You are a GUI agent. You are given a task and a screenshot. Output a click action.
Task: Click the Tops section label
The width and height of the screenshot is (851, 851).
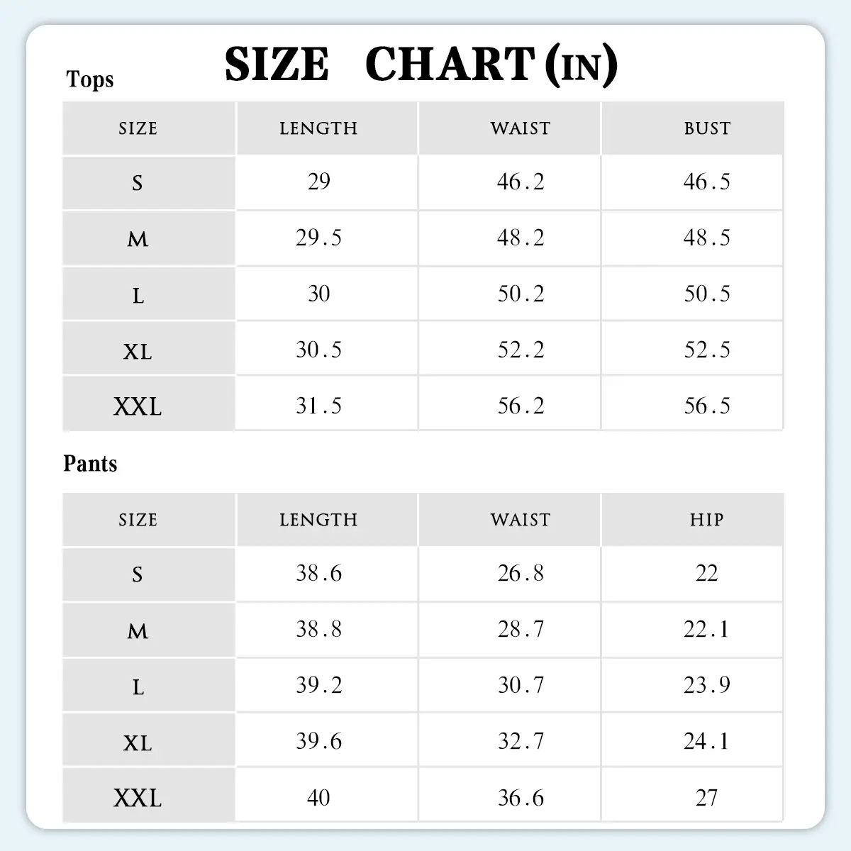coord(90,79)
